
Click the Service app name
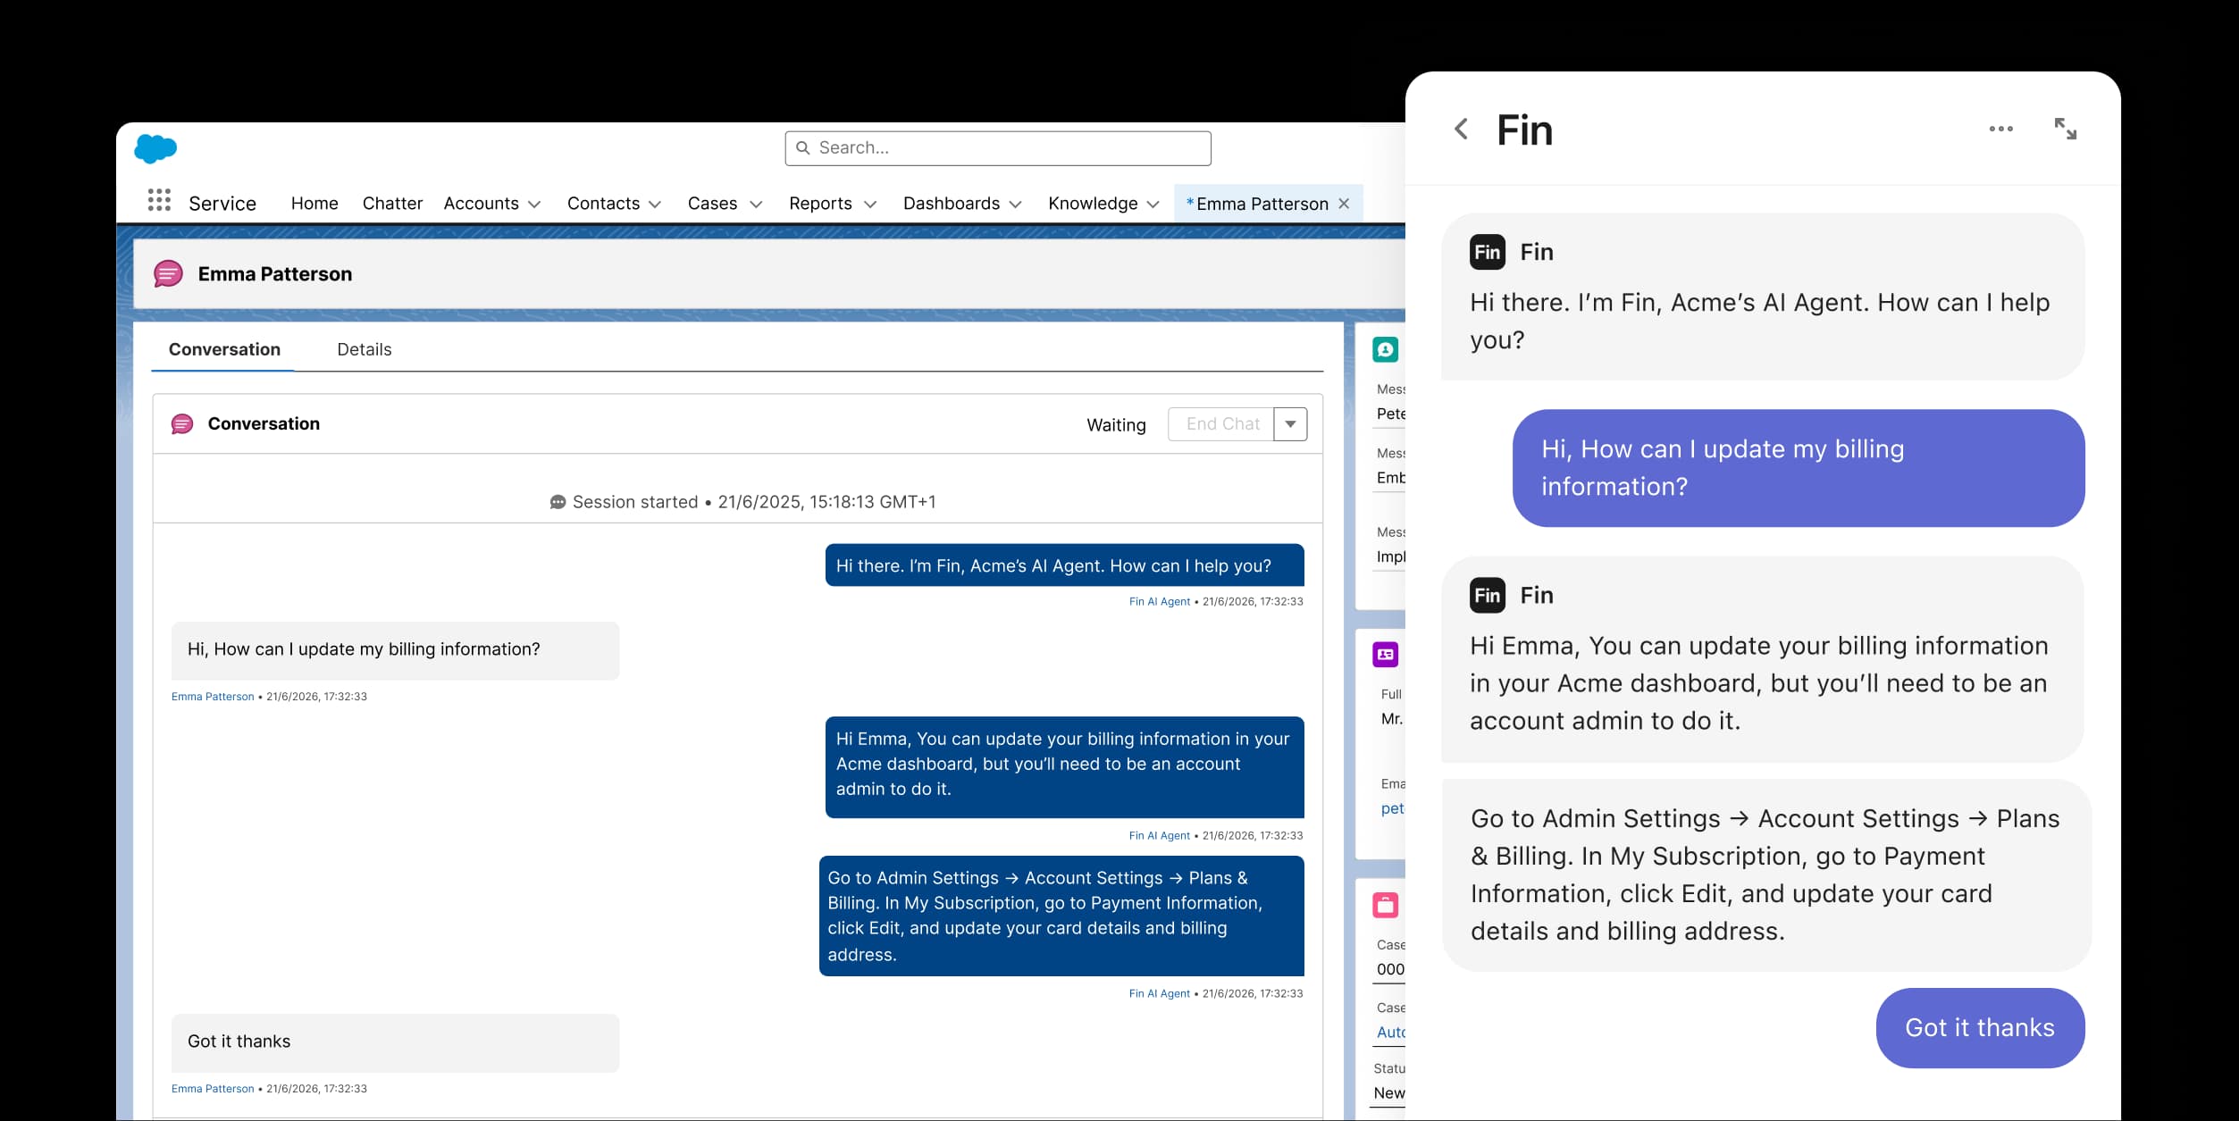(222, 204)
